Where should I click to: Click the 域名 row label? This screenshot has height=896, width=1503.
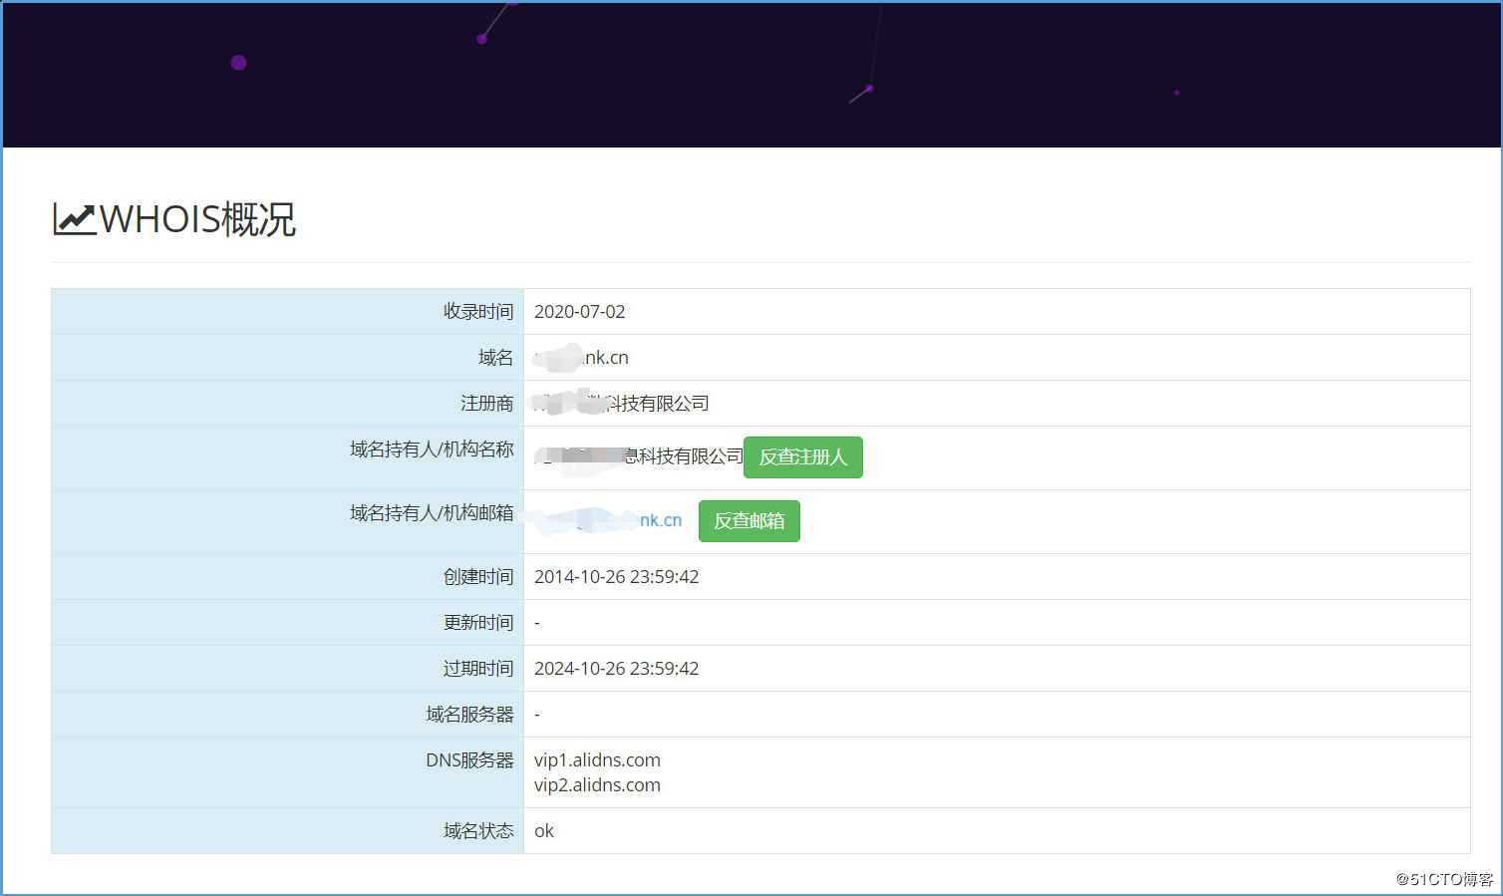tap(496, 358)
